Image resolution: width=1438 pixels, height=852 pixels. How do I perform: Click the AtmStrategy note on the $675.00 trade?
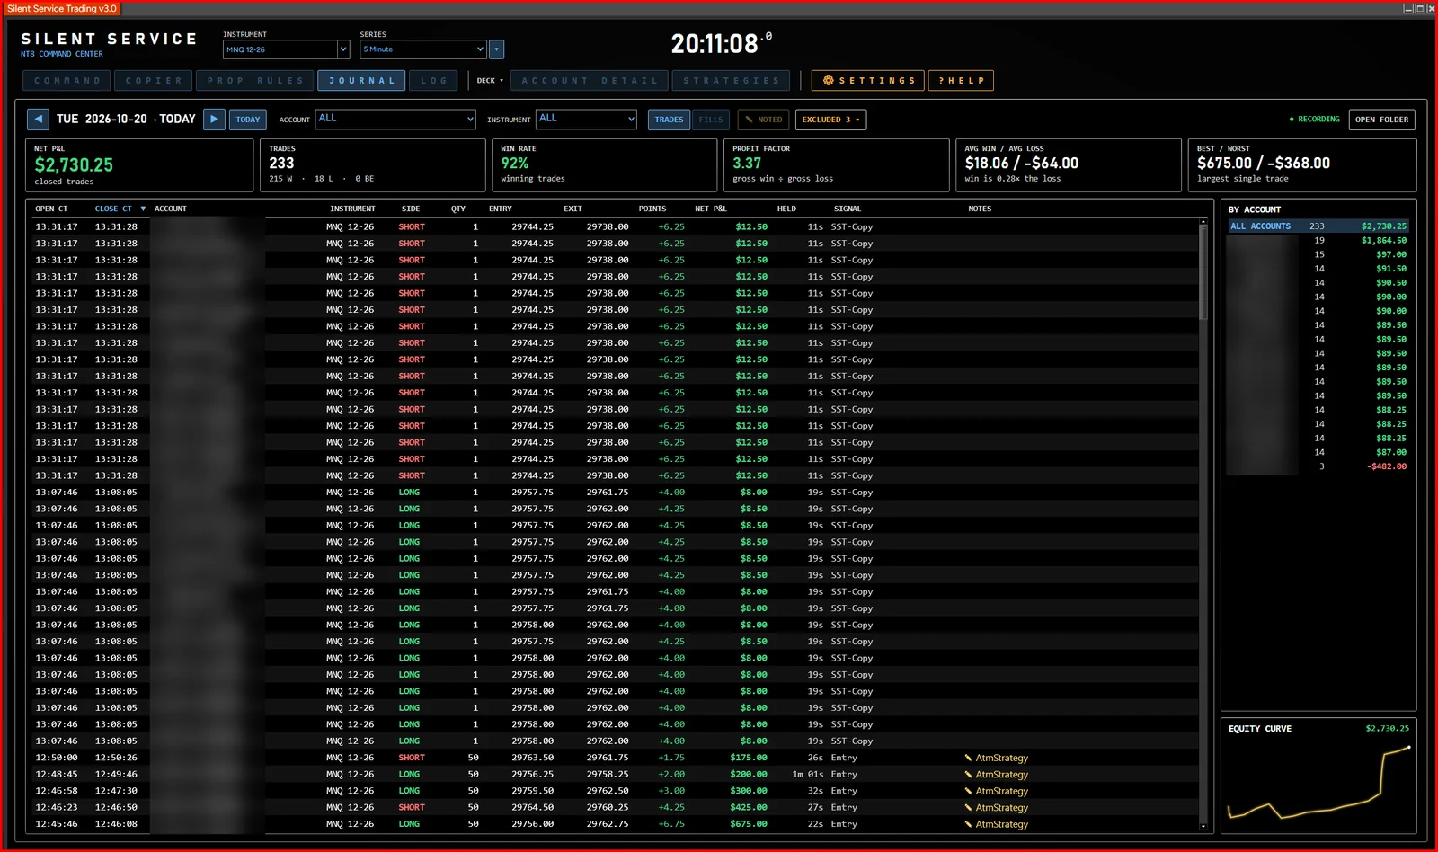click(1001, 824)
